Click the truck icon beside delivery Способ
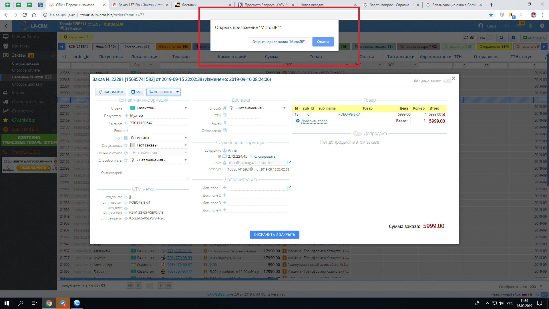Viewport: 549px width, 309px height. 224,108
